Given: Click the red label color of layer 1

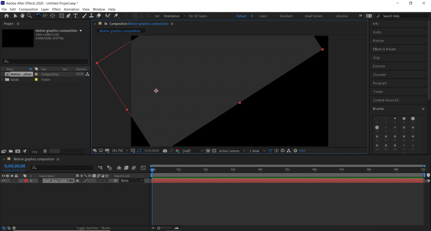Looking at the screenshot, I should click(26, 181).
